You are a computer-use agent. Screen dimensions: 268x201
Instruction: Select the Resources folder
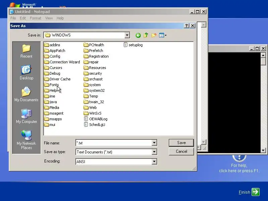[x=95, y=68]
